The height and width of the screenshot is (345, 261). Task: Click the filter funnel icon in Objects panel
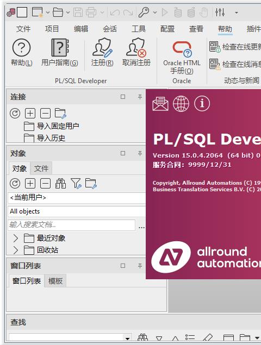point(76,184)
